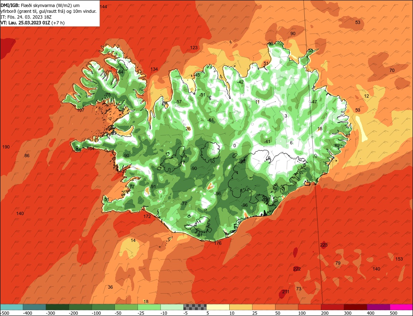Click the legend label -200

click(x=74, y=313)
